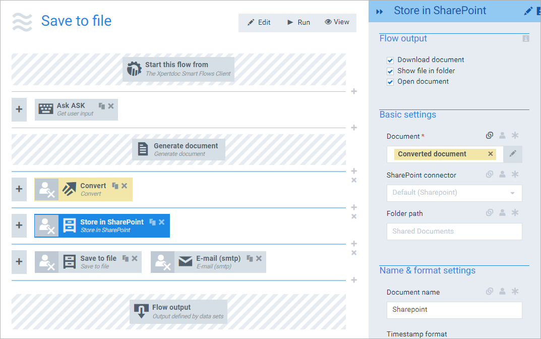Delete the Ask ASK step
This screenshot has width=541, height=339.
point(111,106)
